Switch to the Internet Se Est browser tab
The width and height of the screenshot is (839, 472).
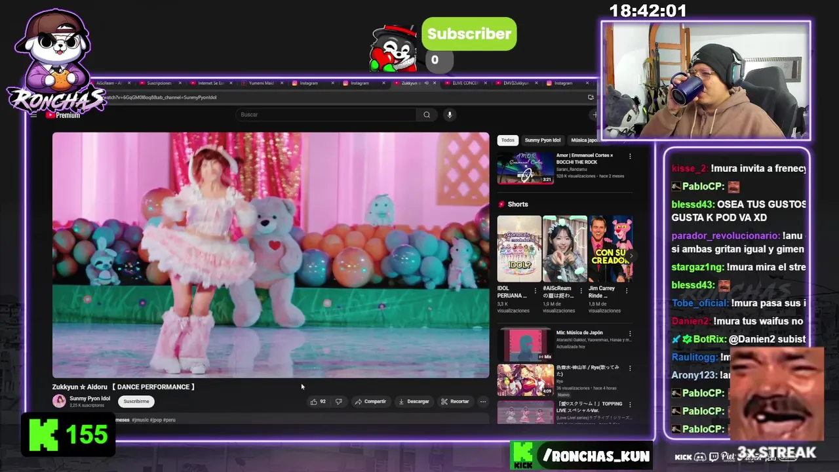[210, 83]
